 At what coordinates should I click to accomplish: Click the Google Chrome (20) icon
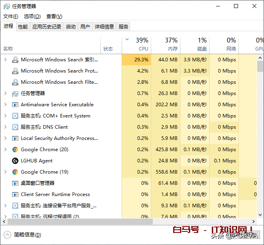coord(15,150)
